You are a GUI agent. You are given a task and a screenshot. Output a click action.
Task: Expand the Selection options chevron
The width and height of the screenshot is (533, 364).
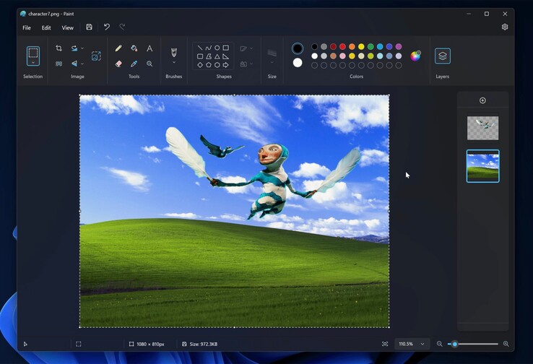(x=33, y=63)
